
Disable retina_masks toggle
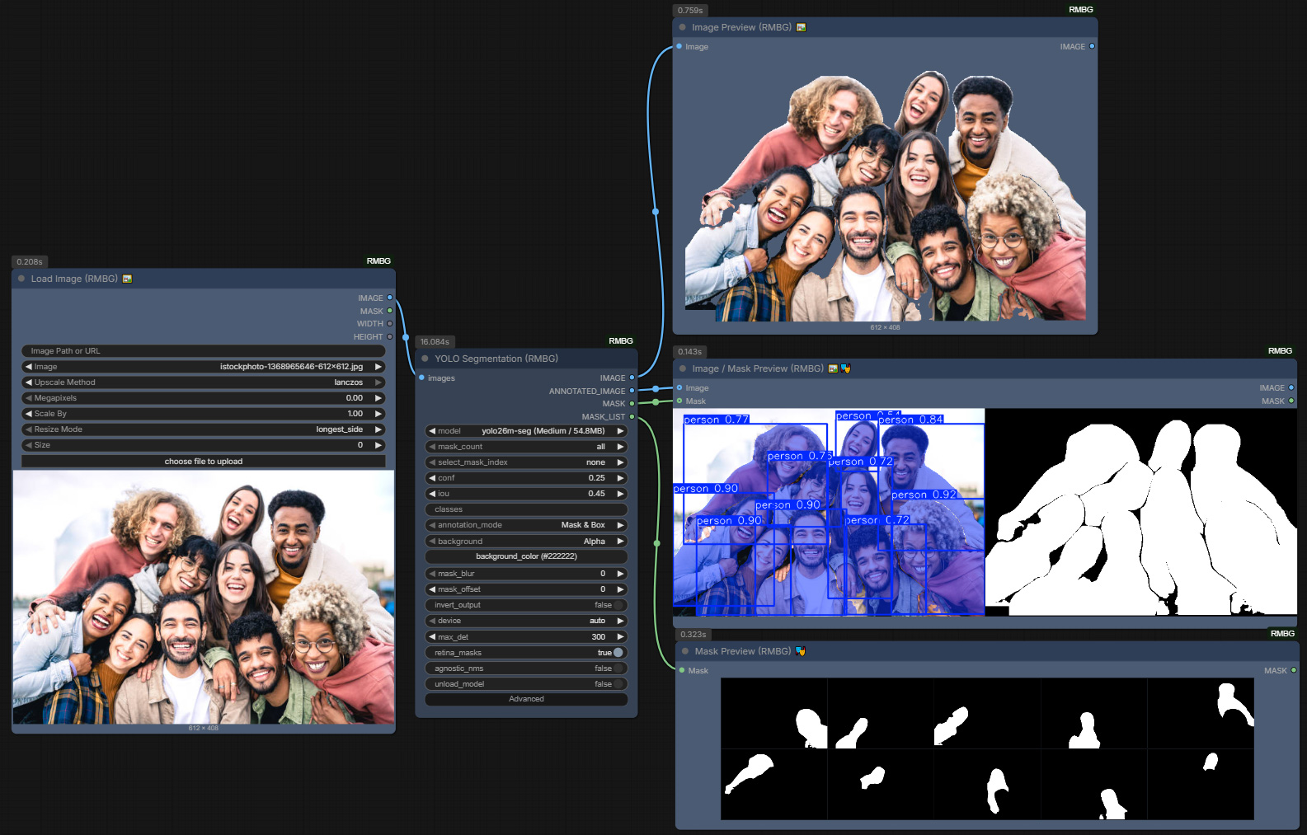click(x=618, y=653)
